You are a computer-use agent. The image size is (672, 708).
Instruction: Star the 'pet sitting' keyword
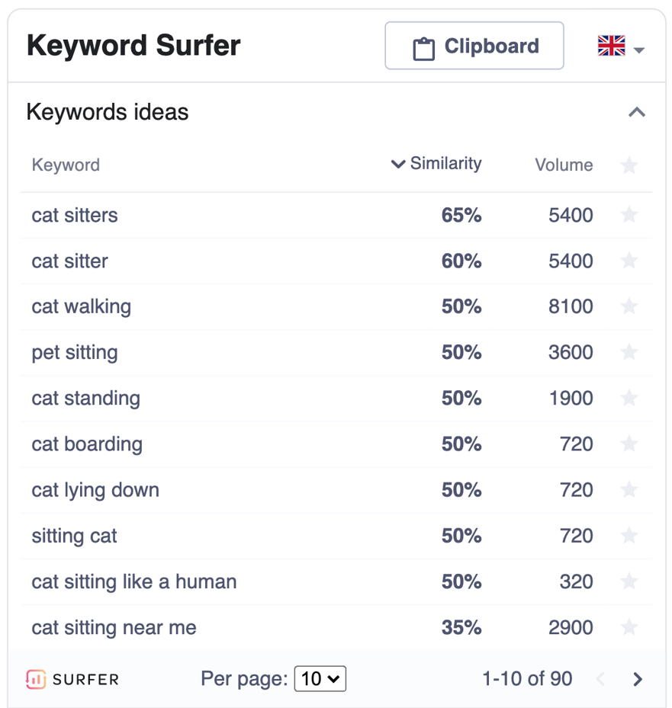(x=629, y=352)
